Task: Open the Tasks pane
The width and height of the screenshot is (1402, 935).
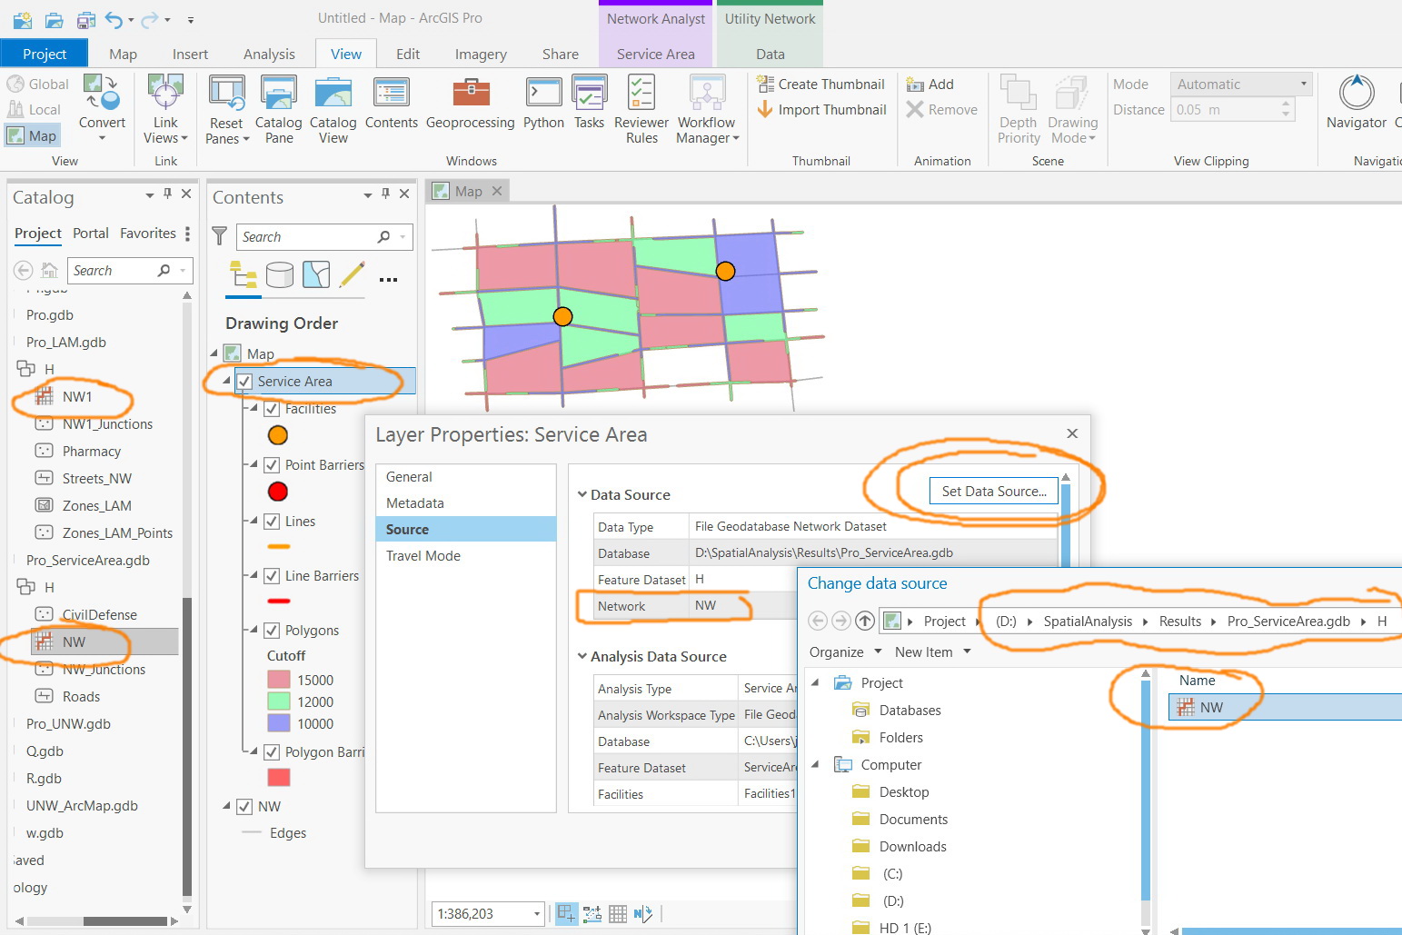Action: 589,103
